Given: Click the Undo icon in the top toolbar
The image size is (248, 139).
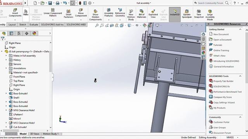Looking at the screenshot, I should coord(65,3).
